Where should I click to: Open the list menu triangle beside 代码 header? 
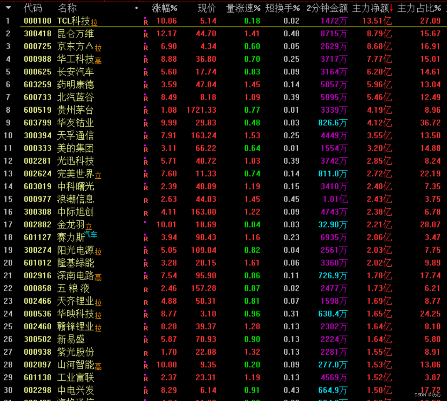(8, 8)
